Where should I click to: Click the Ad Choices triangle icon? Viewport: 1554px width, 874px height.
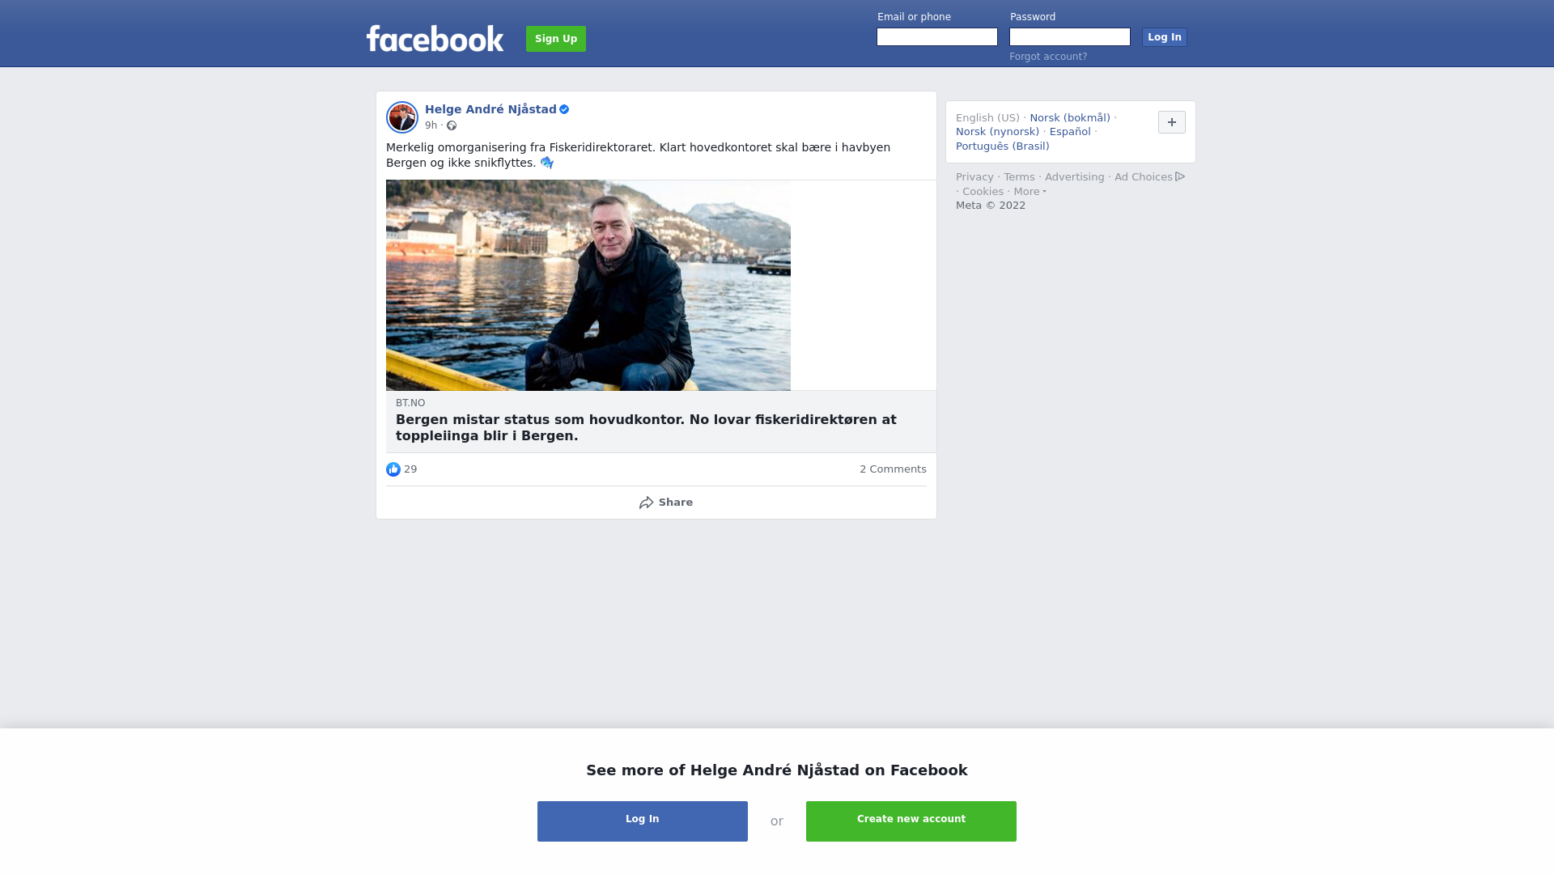(x=1180, y=176)
